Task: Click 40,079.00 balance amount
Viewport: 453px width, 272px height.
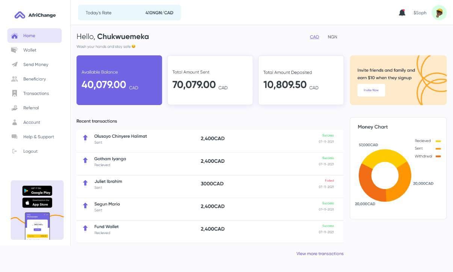Action: click(x=104, y=84)
